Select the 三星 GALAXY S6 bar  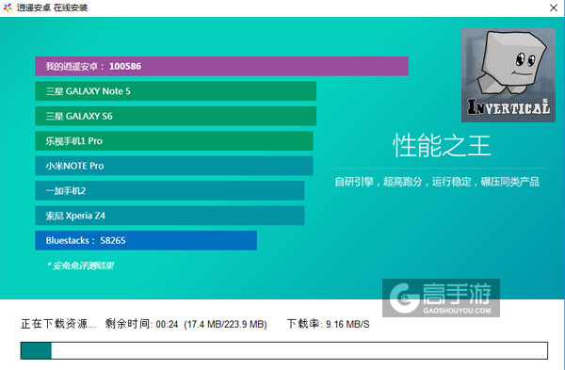(x=175, y=116)
